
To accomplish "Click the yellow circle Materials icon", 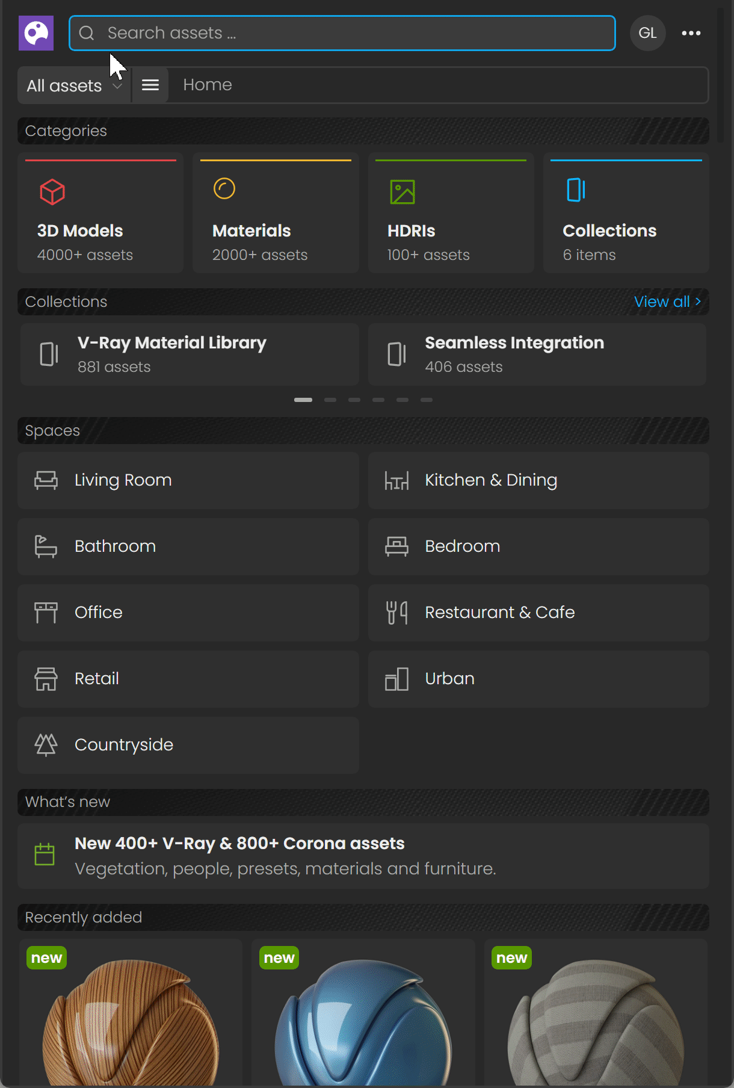I will tap(224, 188).
